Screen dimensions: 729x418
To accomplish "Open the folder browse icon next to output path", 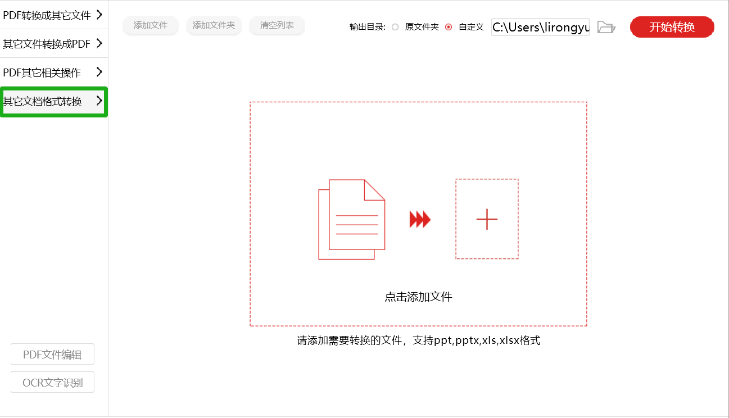I will coord(606,27).
